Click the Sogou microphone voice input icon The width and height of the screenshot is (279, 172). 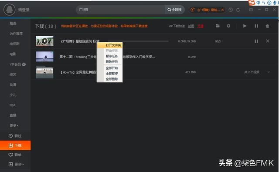(x=275, y=3)
